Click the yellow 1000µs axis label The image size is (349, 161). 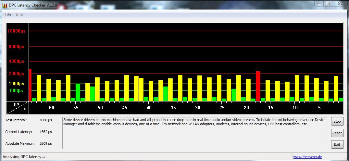(17, 84)
